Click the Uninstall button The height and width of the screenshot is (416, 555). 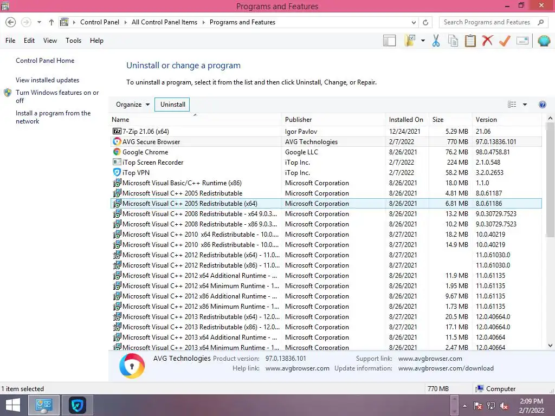pyautogui.click(x=172, y=105)
